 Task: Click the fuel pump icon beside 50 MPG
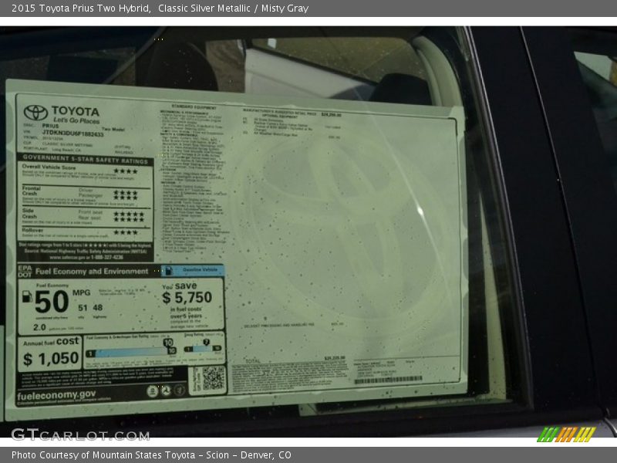(27, 296)
